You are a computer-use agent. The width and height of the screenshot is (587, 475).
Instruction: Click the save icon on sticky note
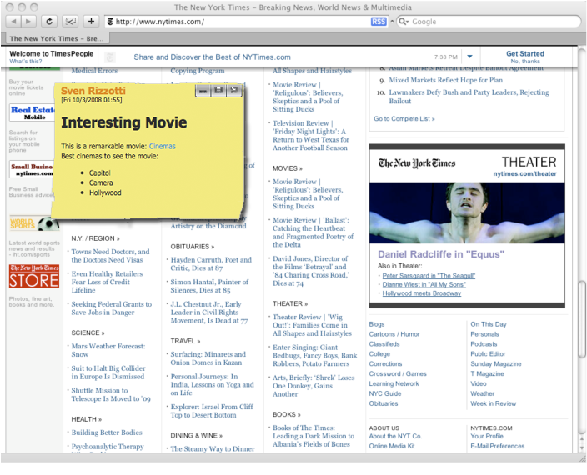pos(218,89)
